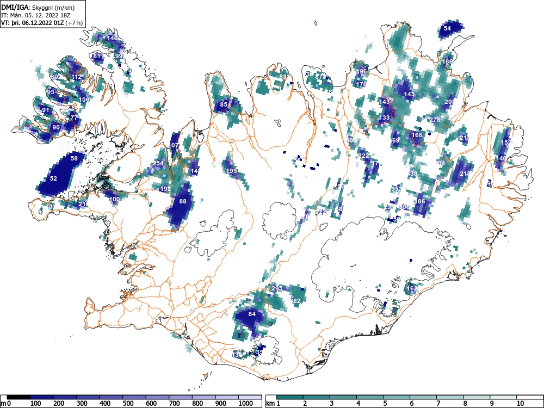Click the '86' visibility value in the east
This screenshot has width=544, height=408.
(x=422, y=201)
